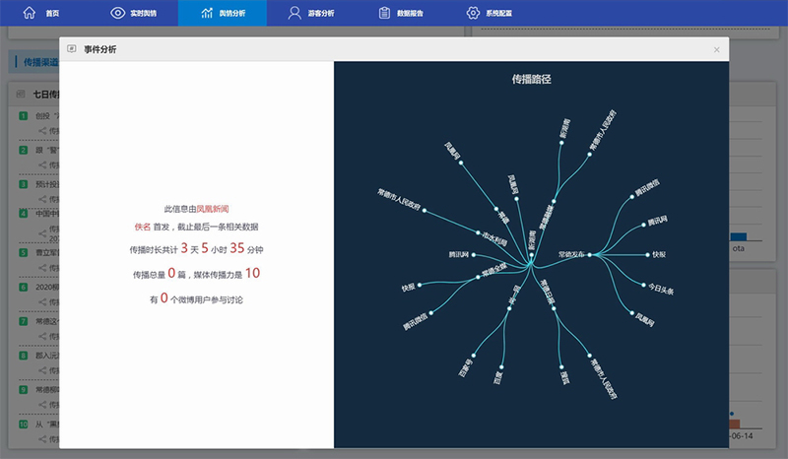
Task: Click the red 佚名 author link
Action: point(143,227)
